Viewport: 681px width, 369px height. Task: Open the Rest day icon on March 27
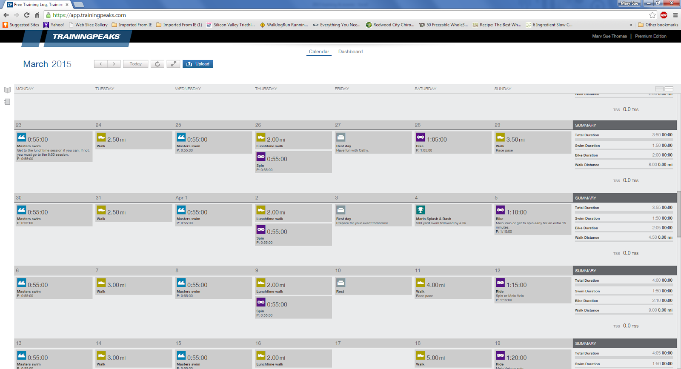pyautogui.click(x=341, y=137)
